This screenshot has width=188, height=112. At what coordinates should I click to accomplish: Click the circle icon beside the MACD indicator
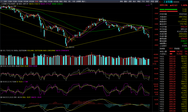(x=1, y=97)
